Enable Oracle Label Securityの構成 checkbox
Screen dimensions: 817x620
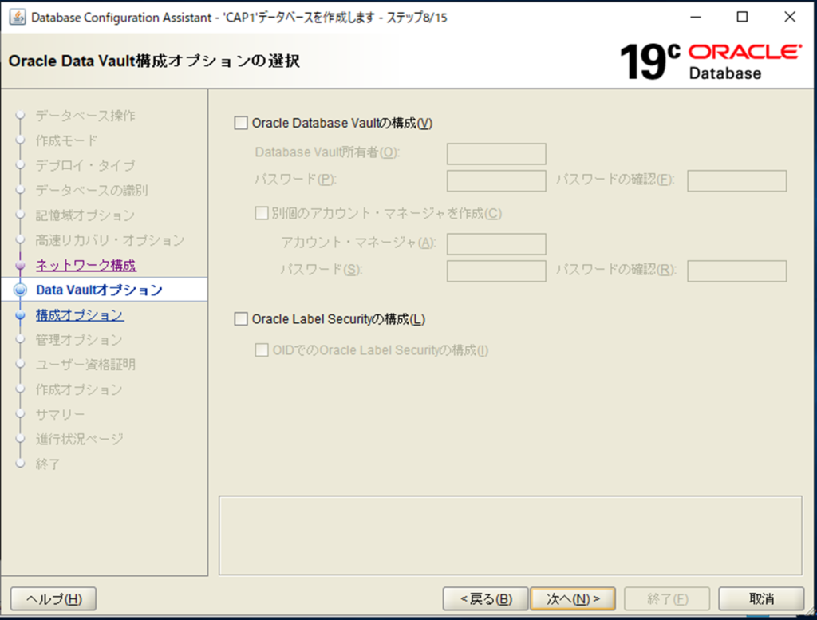tap(241, 319)
